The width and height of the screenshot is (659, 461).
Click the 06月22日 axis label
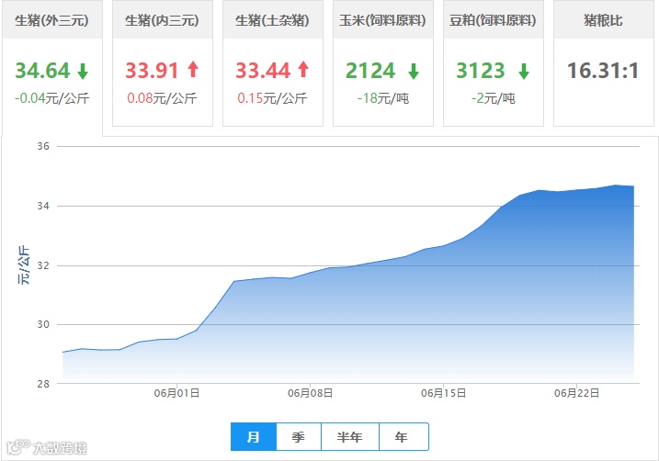point(576,393)
